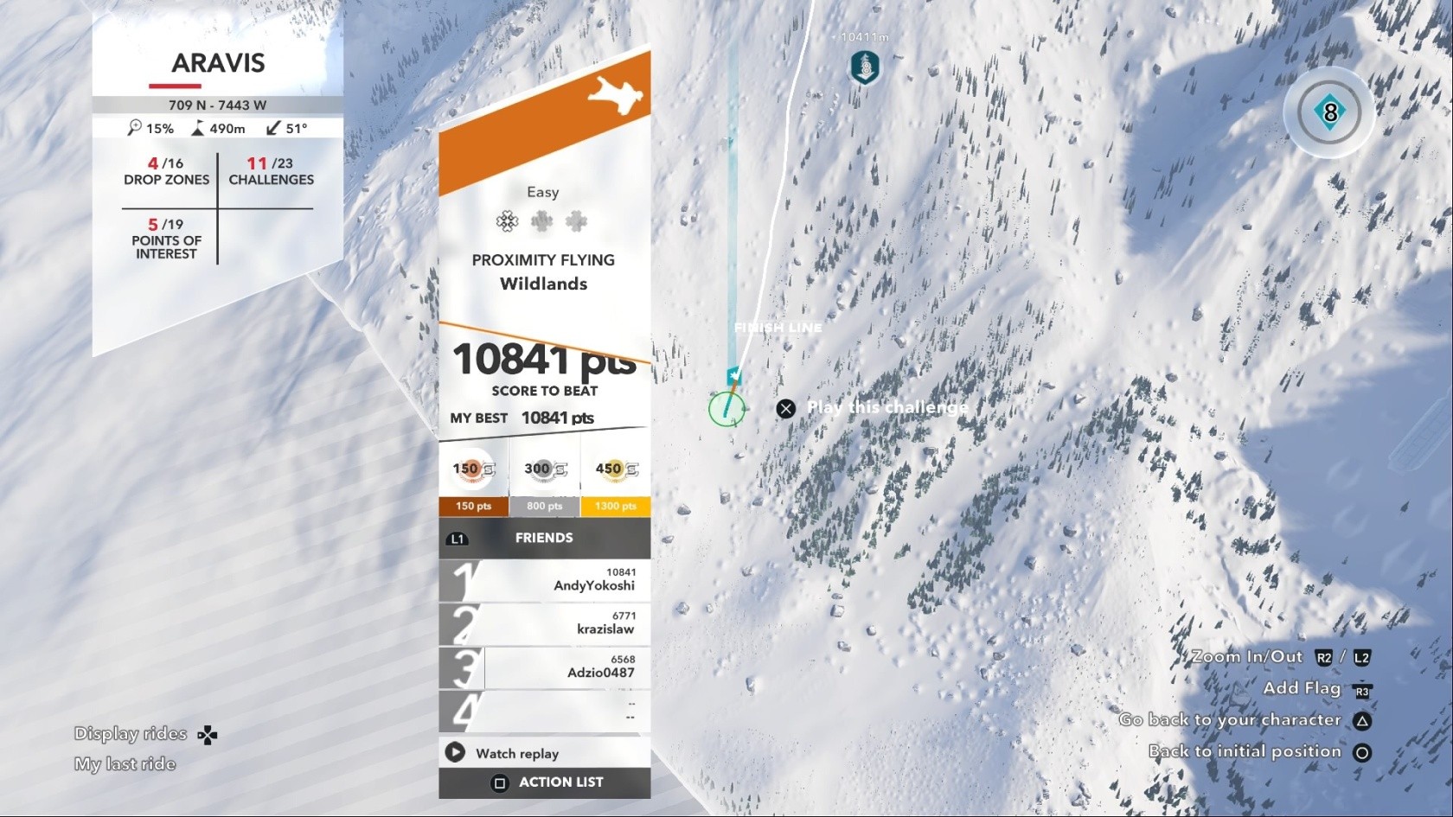Switch the FRIENDS leaderboard tab
Viewport: 1453px width, 817px height.
pos(544,538)
